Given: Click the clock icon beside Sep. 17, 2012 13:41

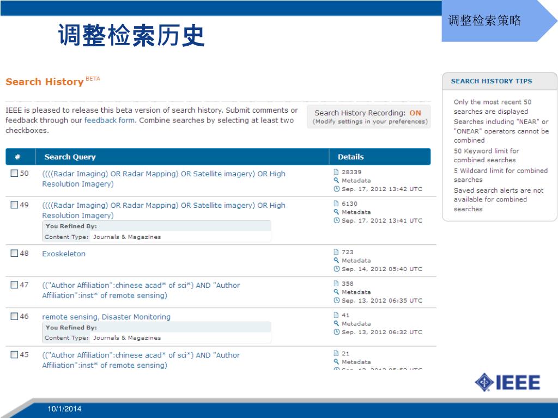Looking at the screenshot, I should tap(336, 220).
